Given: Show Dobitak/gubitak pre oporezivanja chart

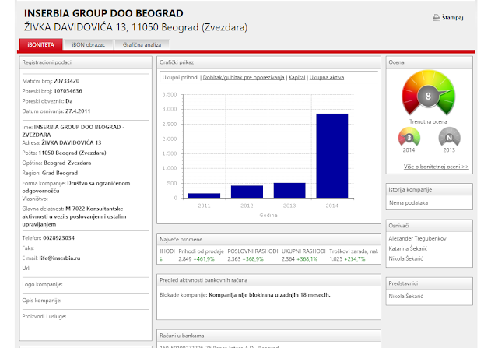Looking at the screenshot, I should 244,77.
